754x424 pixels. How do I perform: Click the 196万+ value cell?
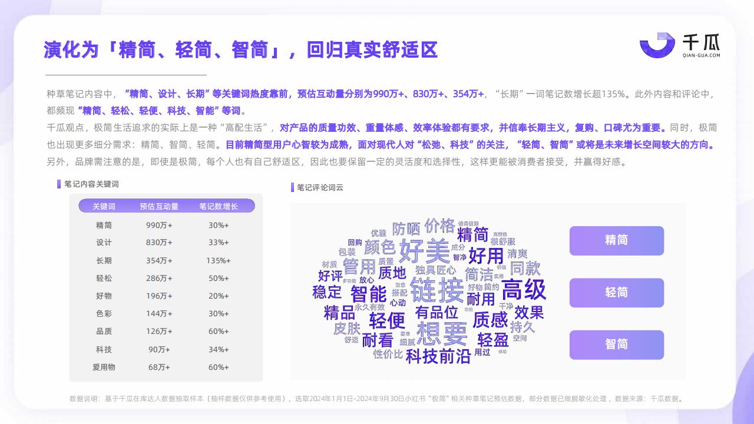(159, 296)
